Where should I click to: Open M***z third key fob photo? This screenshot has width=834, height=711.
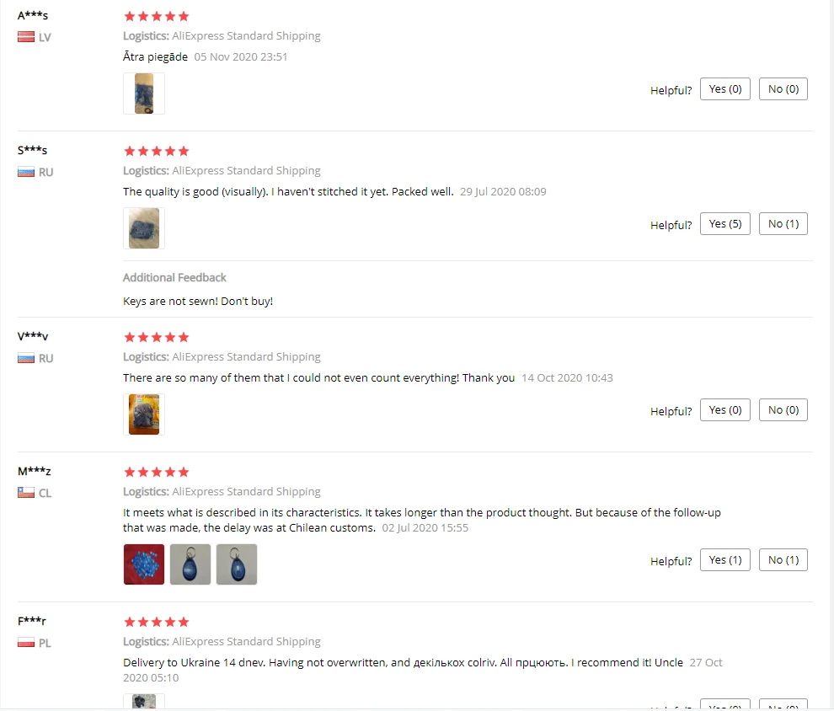click(237, 564)
